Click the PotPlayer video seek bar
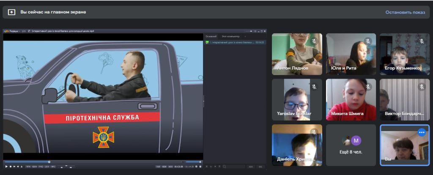The height and width of the screenshot is (175, 433). pyautogui.click(x=94, y=162)
